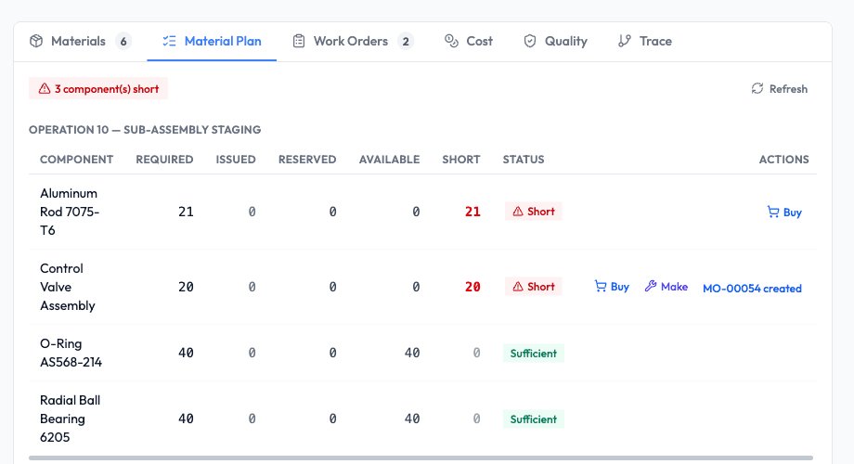Click warning icon in Control Valve Short badge
Image resolution: width=854 pixels, height=464 pixels.
point(518,287)
